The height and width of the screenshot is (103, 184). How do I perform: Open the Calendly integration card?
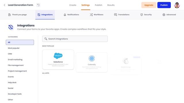coord(92,62)
